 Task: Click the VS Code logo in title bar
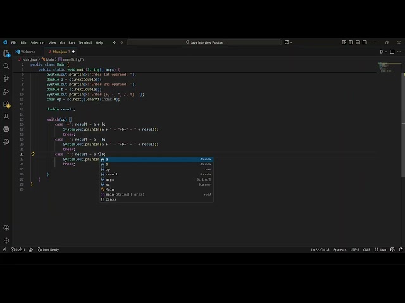(4, 42)
